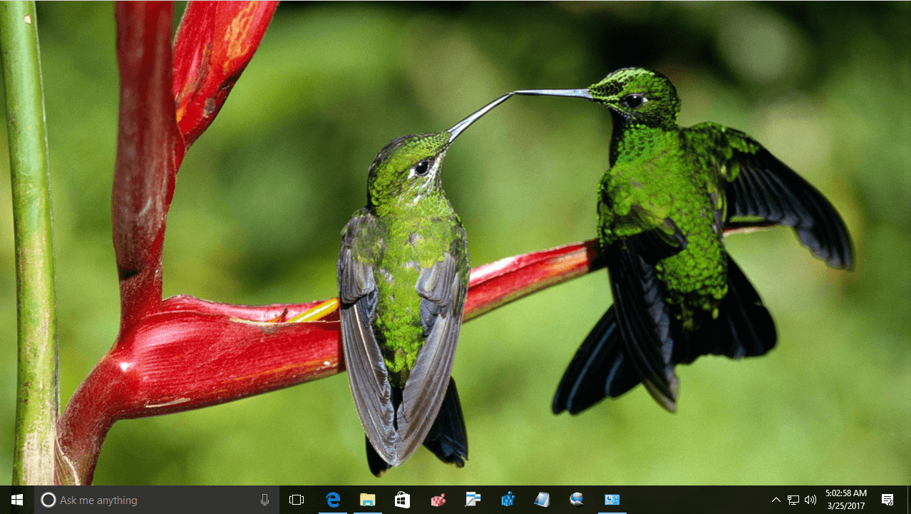Open network status from the system tray
911x514 pixels.
(x=793, y=500)
